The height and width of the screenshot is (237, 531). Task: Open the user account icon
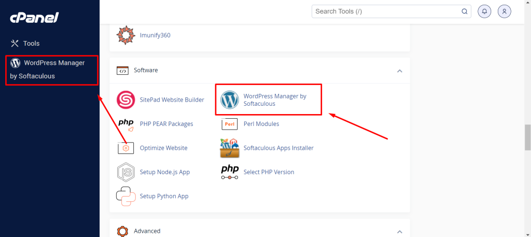pos(504,11)
